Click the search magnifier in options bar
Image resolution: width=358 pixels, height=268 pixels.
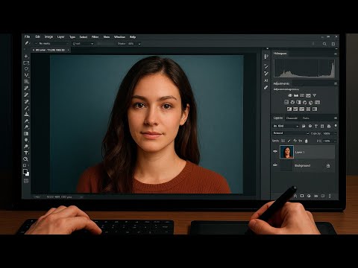tap(324, 44)
